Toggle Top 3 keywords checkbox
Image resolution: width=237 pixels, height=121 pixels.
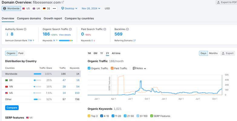point(89,116)
